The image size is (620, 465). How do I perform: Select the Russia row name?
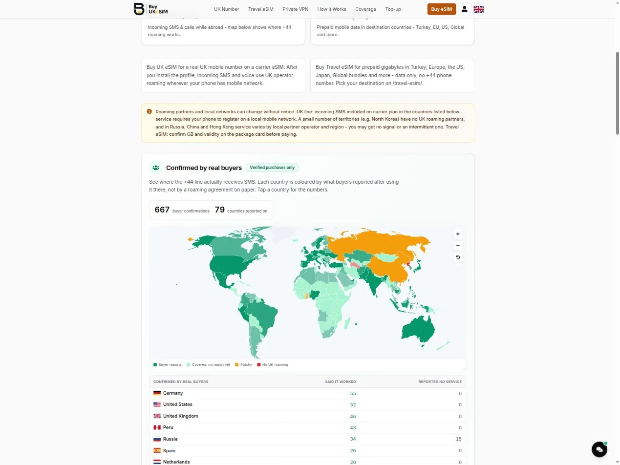pyautogui.click(x=170, y=439)
